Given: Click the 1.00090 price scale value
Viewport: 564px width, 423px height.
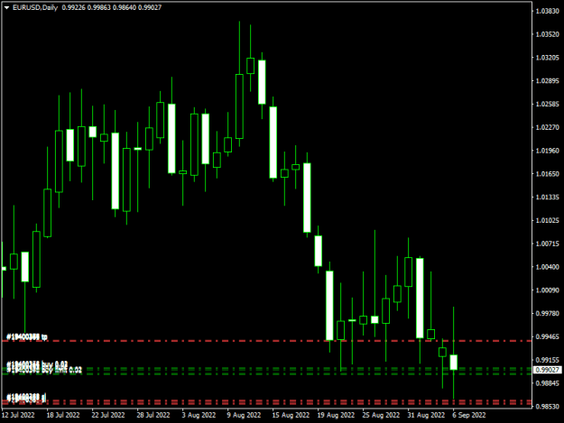Looking at the screenshot, I should 548,290.
